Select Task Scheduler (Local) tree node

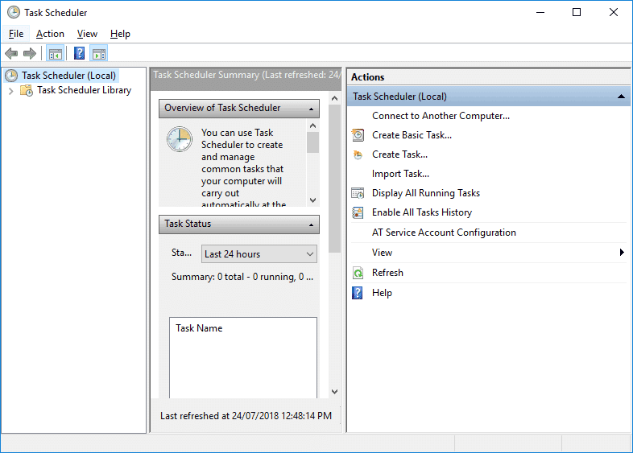coord(68,76)
